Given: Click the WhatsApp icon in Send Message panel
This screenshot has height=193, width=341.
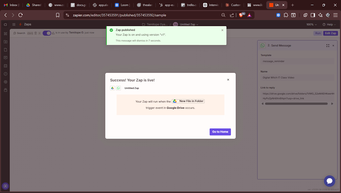Looking at the screenshot, I should [263, 45].
